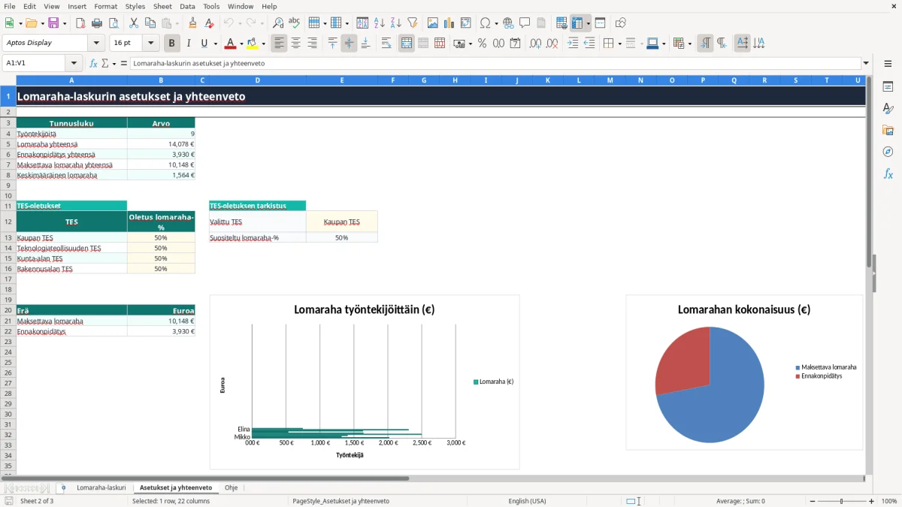Click the Format as Percent icon
The height and width of the screenshot is (507, 902).
482,44
